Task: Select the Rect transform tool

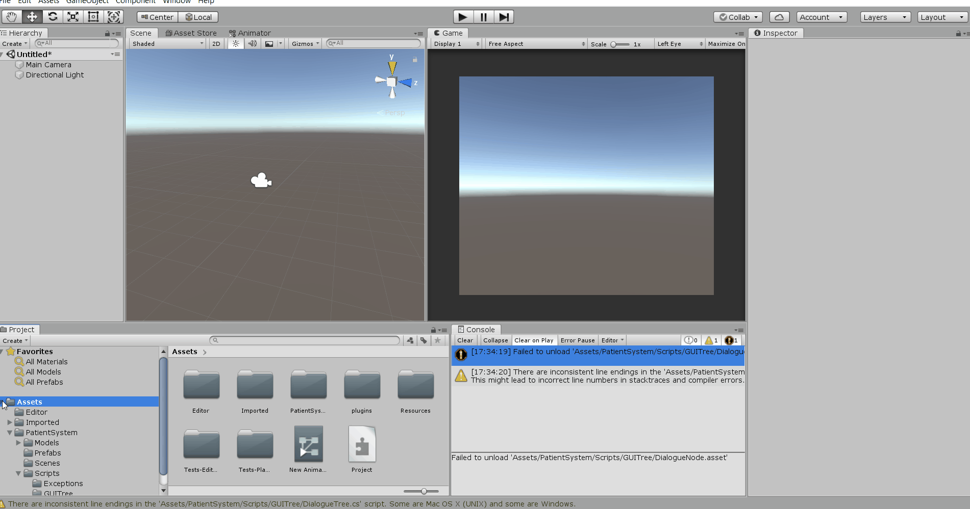Action: click(x=93, y=17)
